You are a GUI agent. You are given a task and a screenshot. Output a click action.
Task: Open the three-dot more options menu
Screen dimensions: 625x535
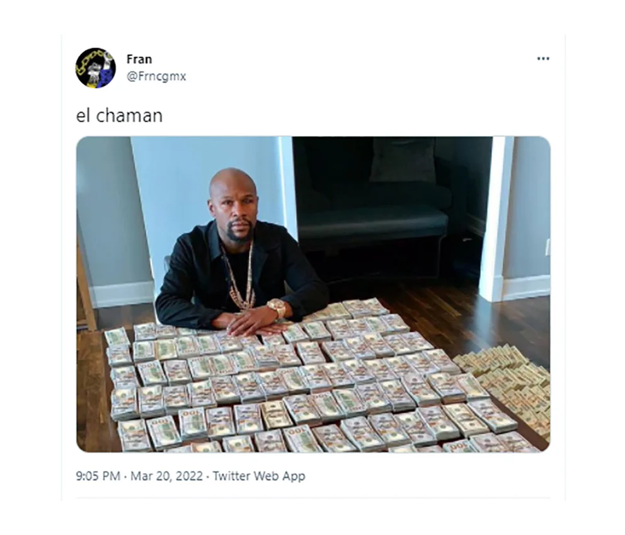click(x=543, y=59)
